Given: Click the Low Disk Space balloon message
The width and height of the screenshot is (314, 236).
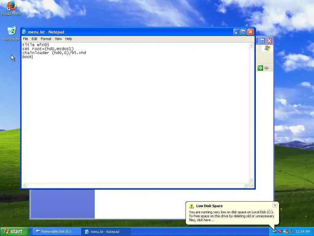Looking at the screenshot, I should click(232, 216).
